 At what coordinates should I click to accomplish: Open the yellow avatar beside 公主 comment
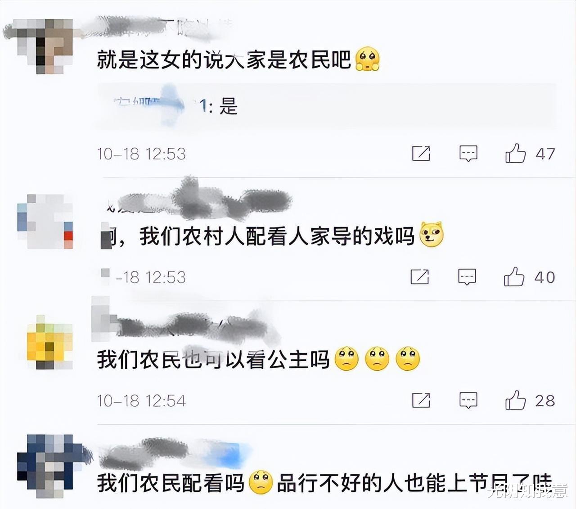49,342
